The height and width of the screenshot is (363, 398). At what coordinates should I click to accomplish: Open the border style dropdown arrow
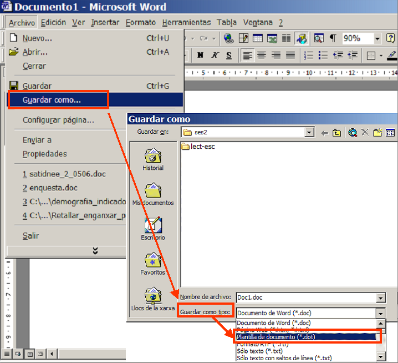(381, 56)
